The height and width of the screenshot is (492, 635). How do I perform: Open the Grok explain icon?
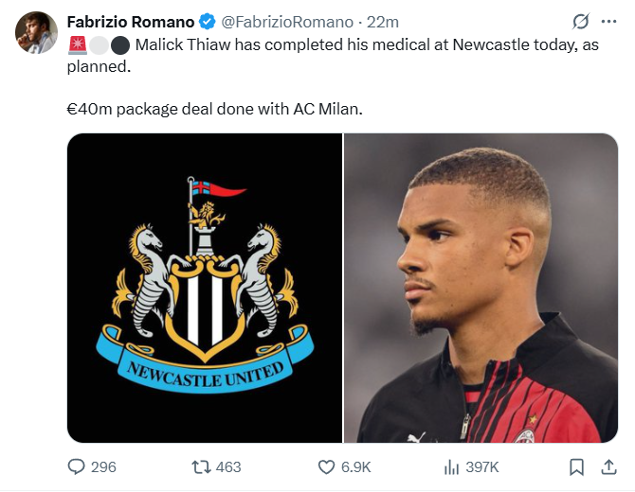click(581, 21)
